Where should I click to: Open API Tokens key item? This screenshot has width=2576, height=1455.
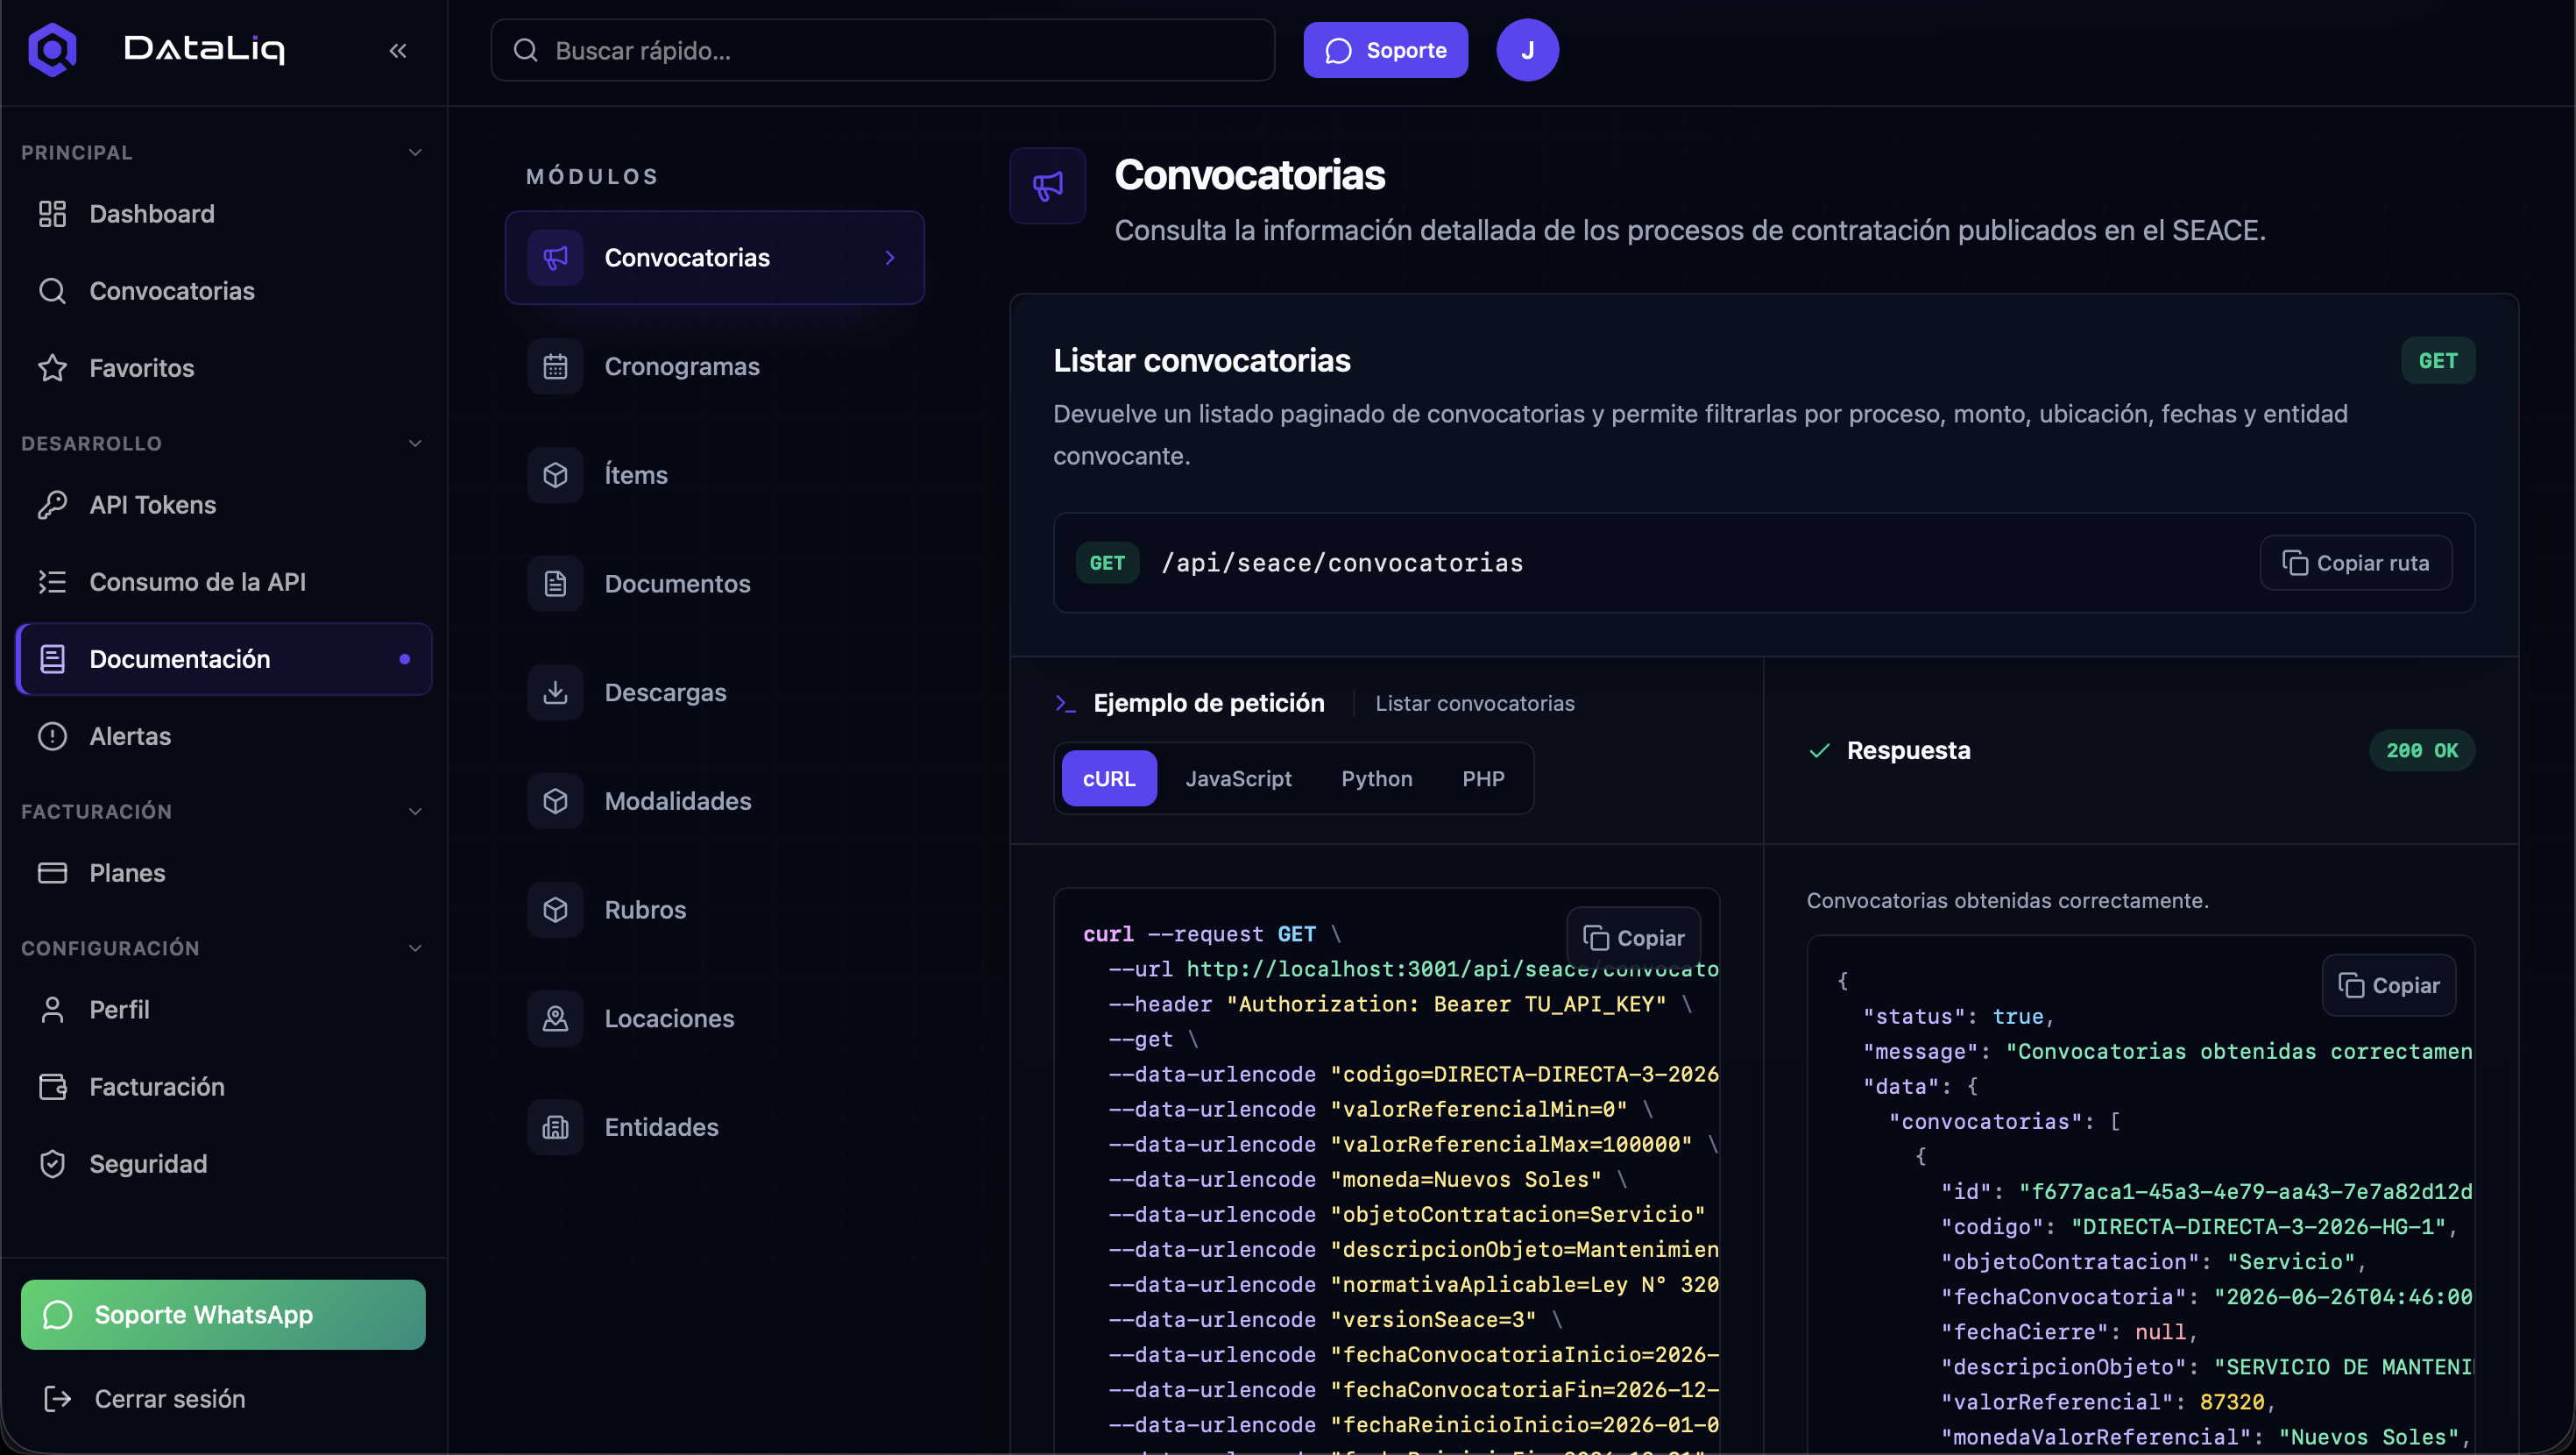[224, 504]
